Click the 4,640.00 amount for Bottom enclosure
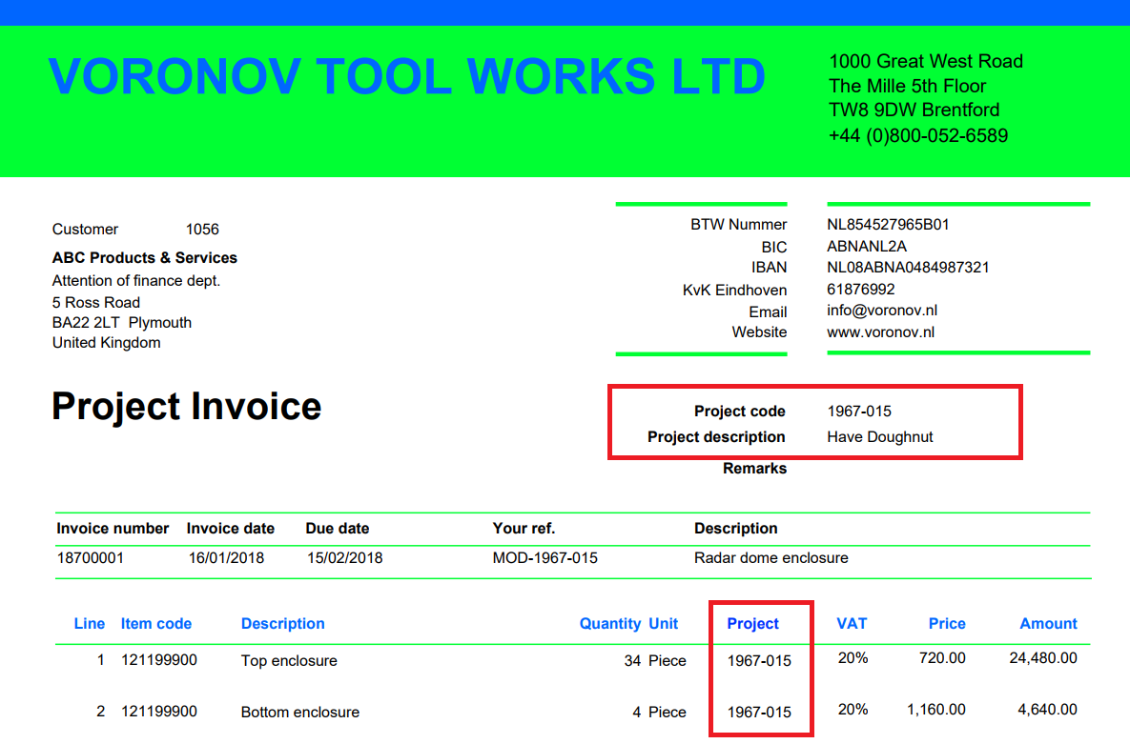This screenshot has height=744, width=1130. pos(1047,710)
